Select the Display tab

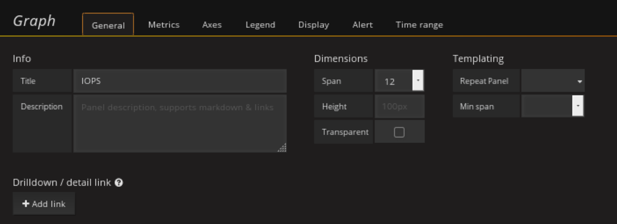314,25
